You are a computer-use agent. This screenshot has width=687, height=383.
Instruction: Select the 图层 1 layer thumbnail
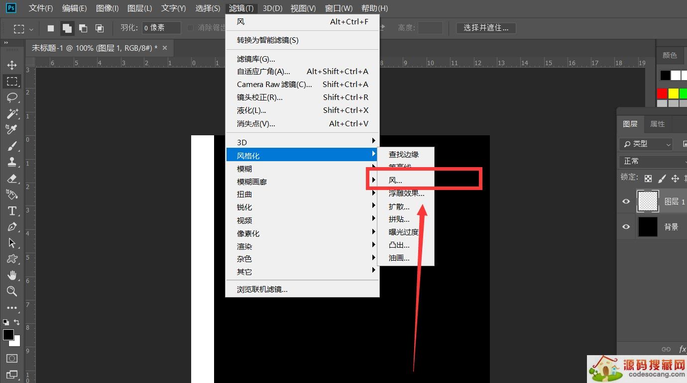coord(648,201)
